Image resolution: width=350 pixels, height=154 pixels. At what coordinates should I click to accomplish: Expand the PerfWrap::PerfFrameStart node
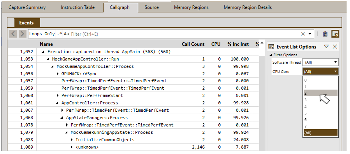click(x=58, y=95)
